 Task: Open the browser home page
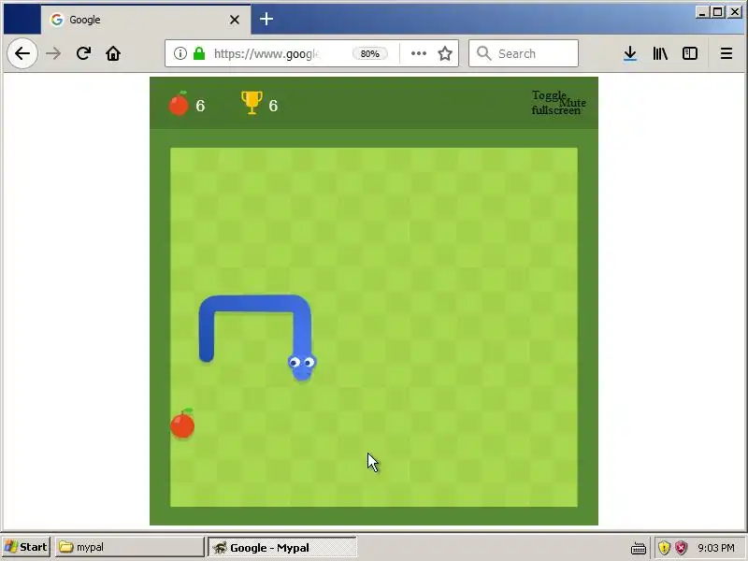113,53
